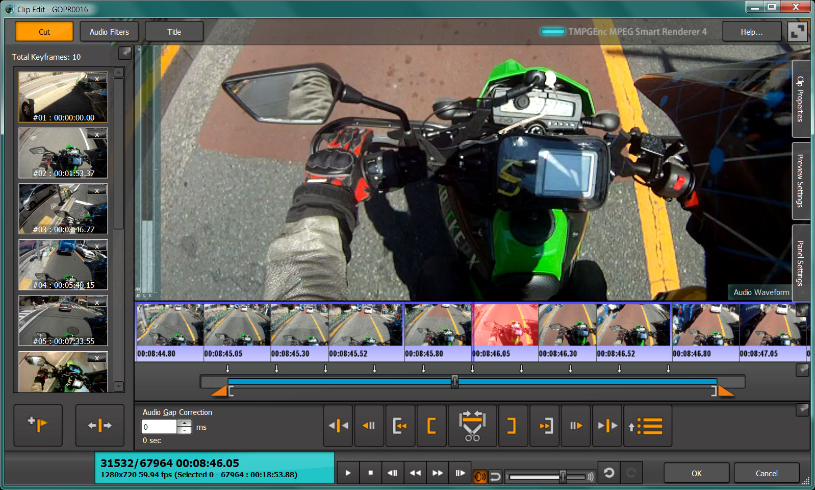Open the Title tab
Image resolution: width=815 pixels, height=490 pixels.
tap(174, 32)
